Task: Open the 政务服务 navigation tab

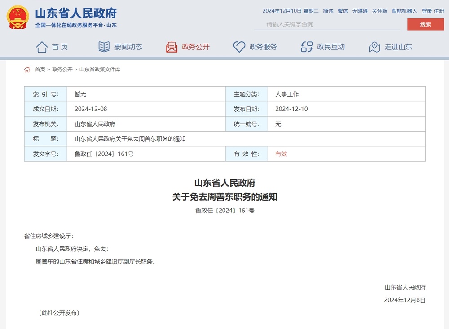Action: coord(263,47)
